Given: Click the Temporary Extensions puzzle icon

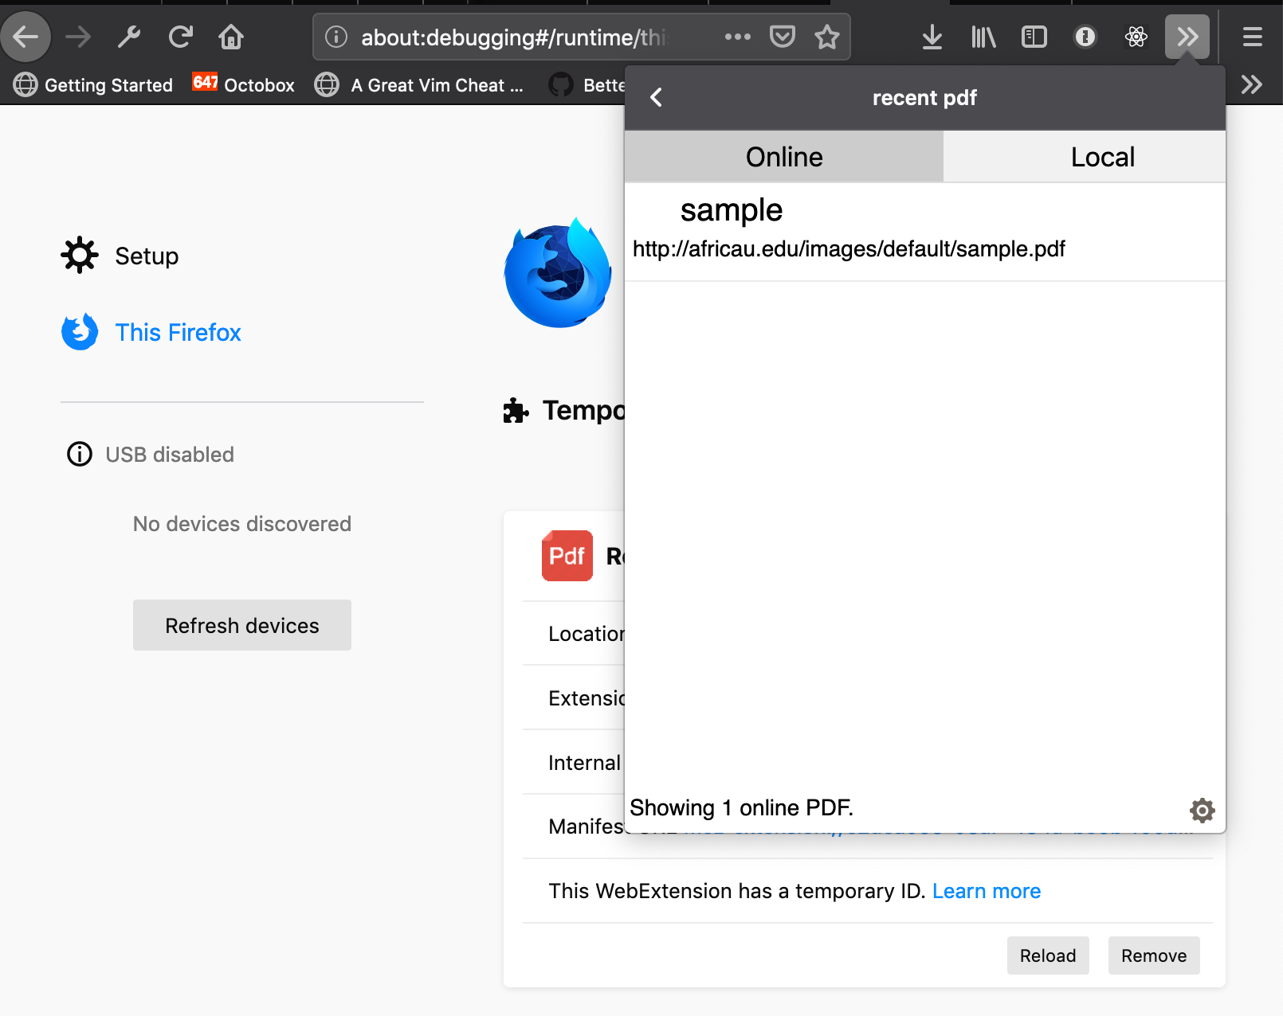Looking at the screenshot, I should (516, 411).
